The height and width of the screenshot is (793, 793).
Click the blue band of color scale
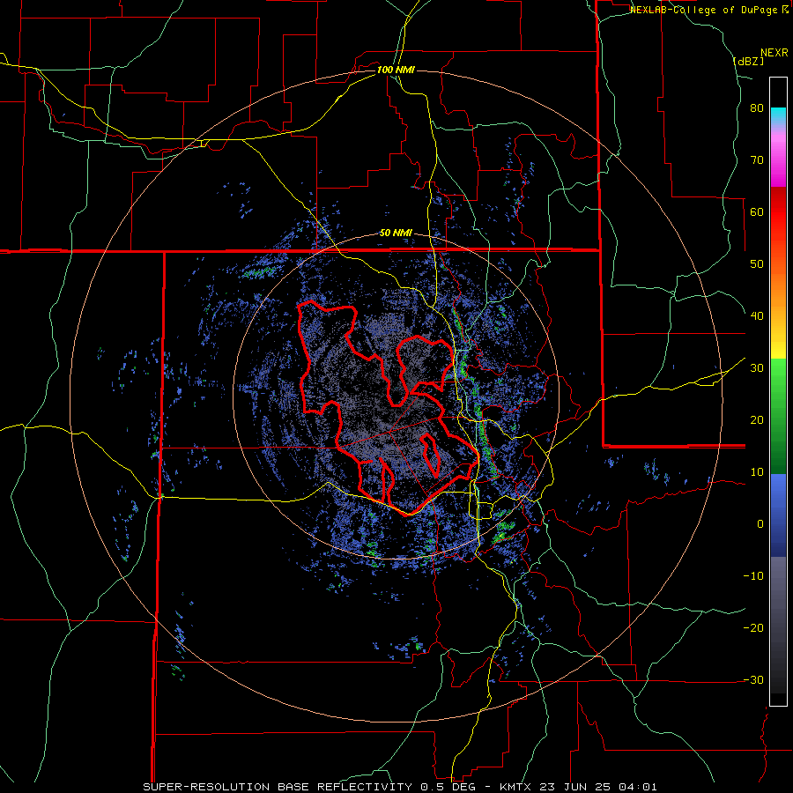click(x=778, y=515)
